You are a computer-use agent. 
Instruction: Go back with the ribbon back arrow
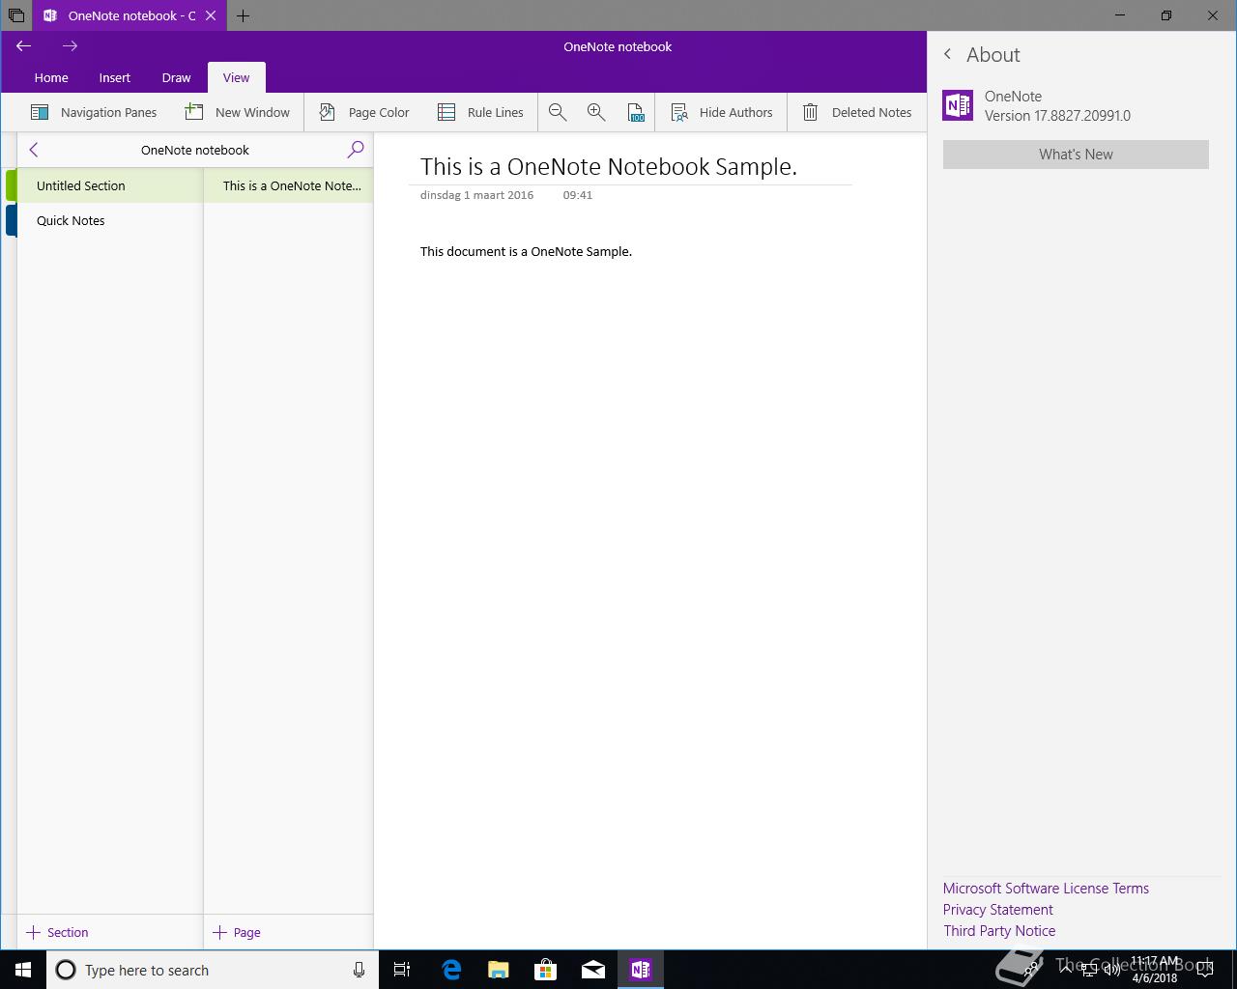[x=24, y=45]
